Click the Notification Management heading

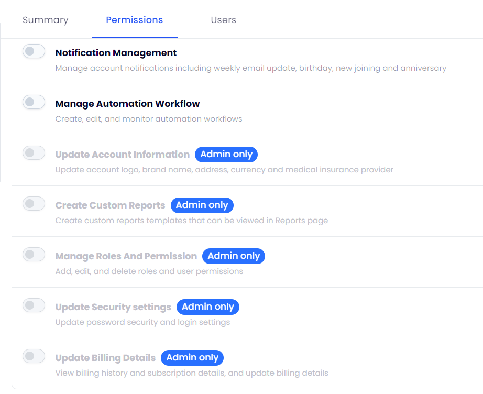pyautogui.click(x=116, y=53)
